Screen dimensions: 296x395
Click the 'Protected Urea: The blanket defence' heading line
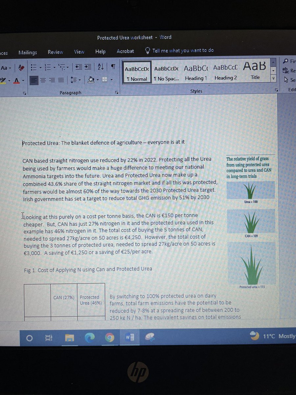[x=103, y=143]
